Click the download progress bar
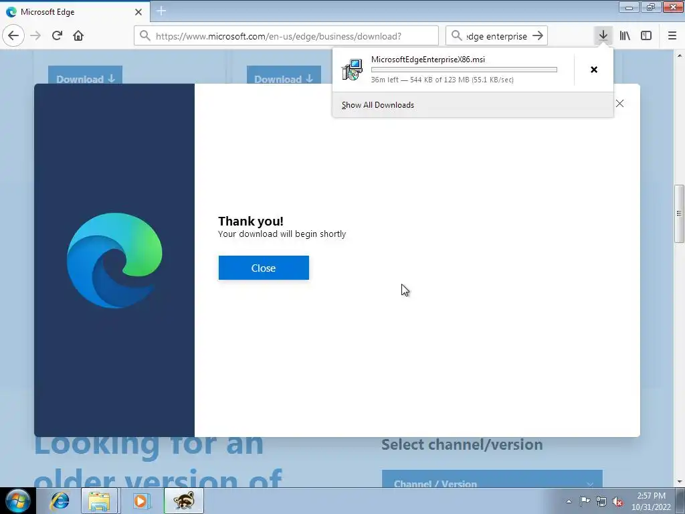 click(x=464, y=70)
